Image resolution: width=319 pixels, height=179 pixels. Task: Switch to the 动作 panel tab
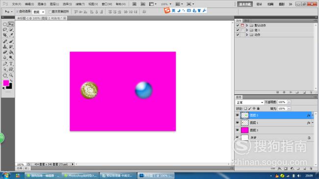click(239, 21)
